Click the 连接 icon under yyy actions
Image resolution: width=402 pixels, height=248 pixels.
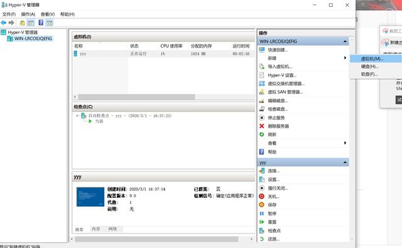[x=261, y=171]
